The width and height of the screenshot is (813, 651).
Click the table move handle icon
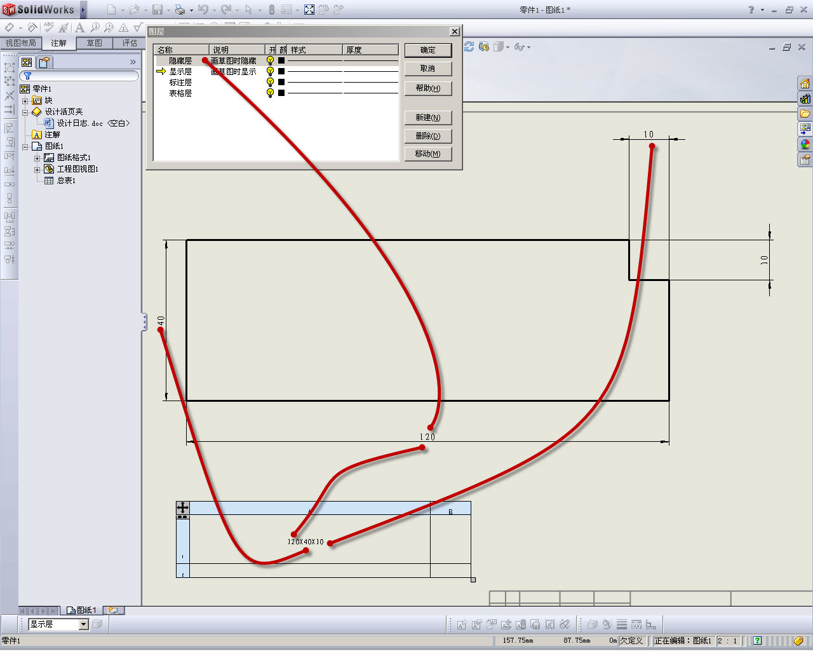[182, 507]
